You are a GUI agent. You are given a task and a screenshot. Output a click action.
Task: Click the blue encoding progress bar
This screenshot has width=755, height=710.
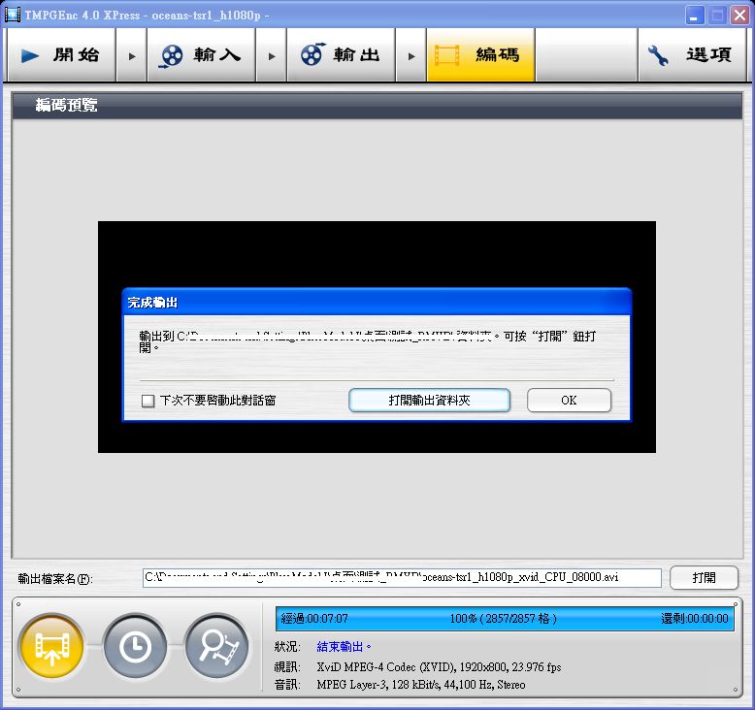click(x=505, y=619)
